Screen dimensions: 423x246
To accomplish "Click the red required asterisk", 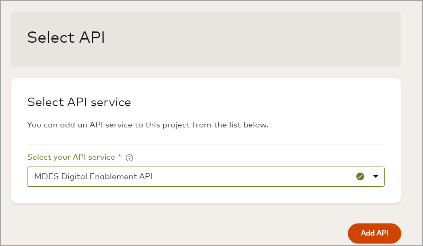I will pos(119,157).
